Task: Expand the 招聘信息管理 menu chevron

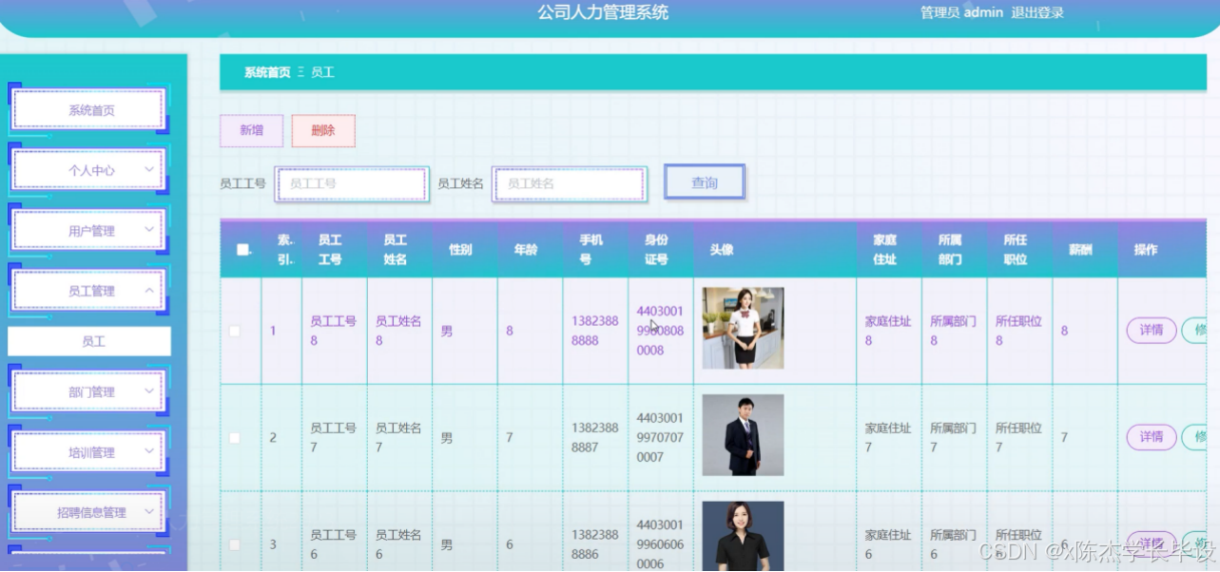Action: point(149,511)
